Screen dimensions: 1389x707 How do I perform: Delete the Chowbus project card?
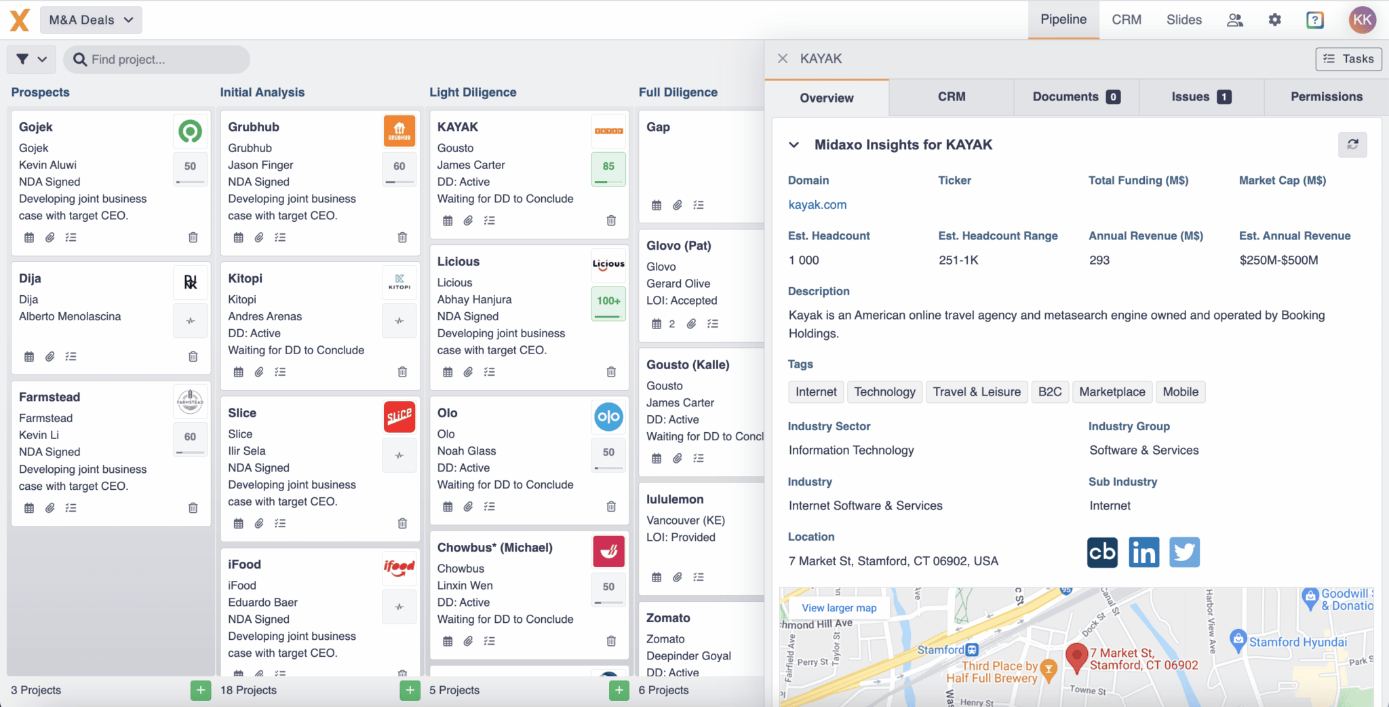(x=611, y=641)
